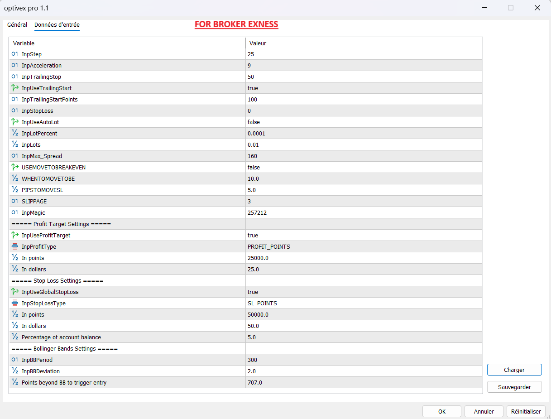This screenshot has width=551, height=419.
Task: Confirm the settings with OK
Action: tap(442, 411)
